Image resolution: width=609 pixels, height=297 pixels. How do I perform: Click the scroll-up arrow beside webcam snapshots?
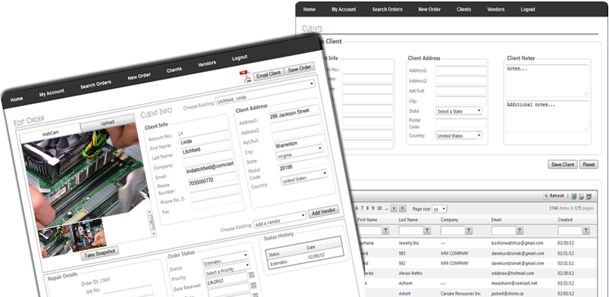149,212
